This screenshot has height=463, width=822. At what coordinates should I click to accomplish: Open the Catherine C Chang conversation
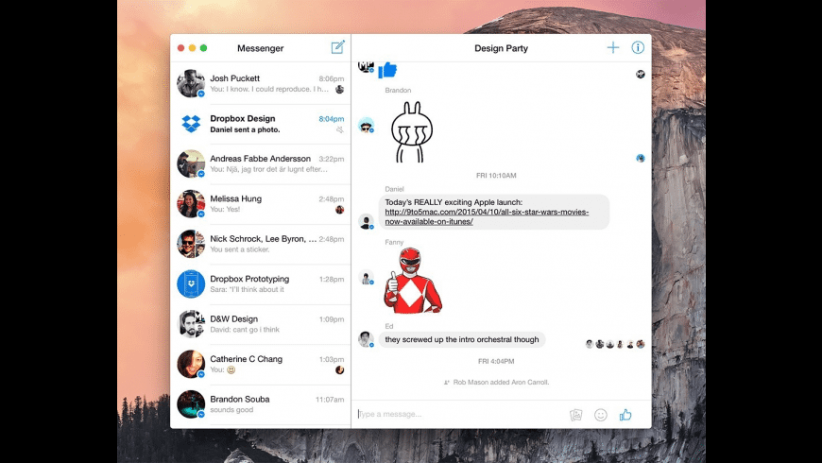261,365
